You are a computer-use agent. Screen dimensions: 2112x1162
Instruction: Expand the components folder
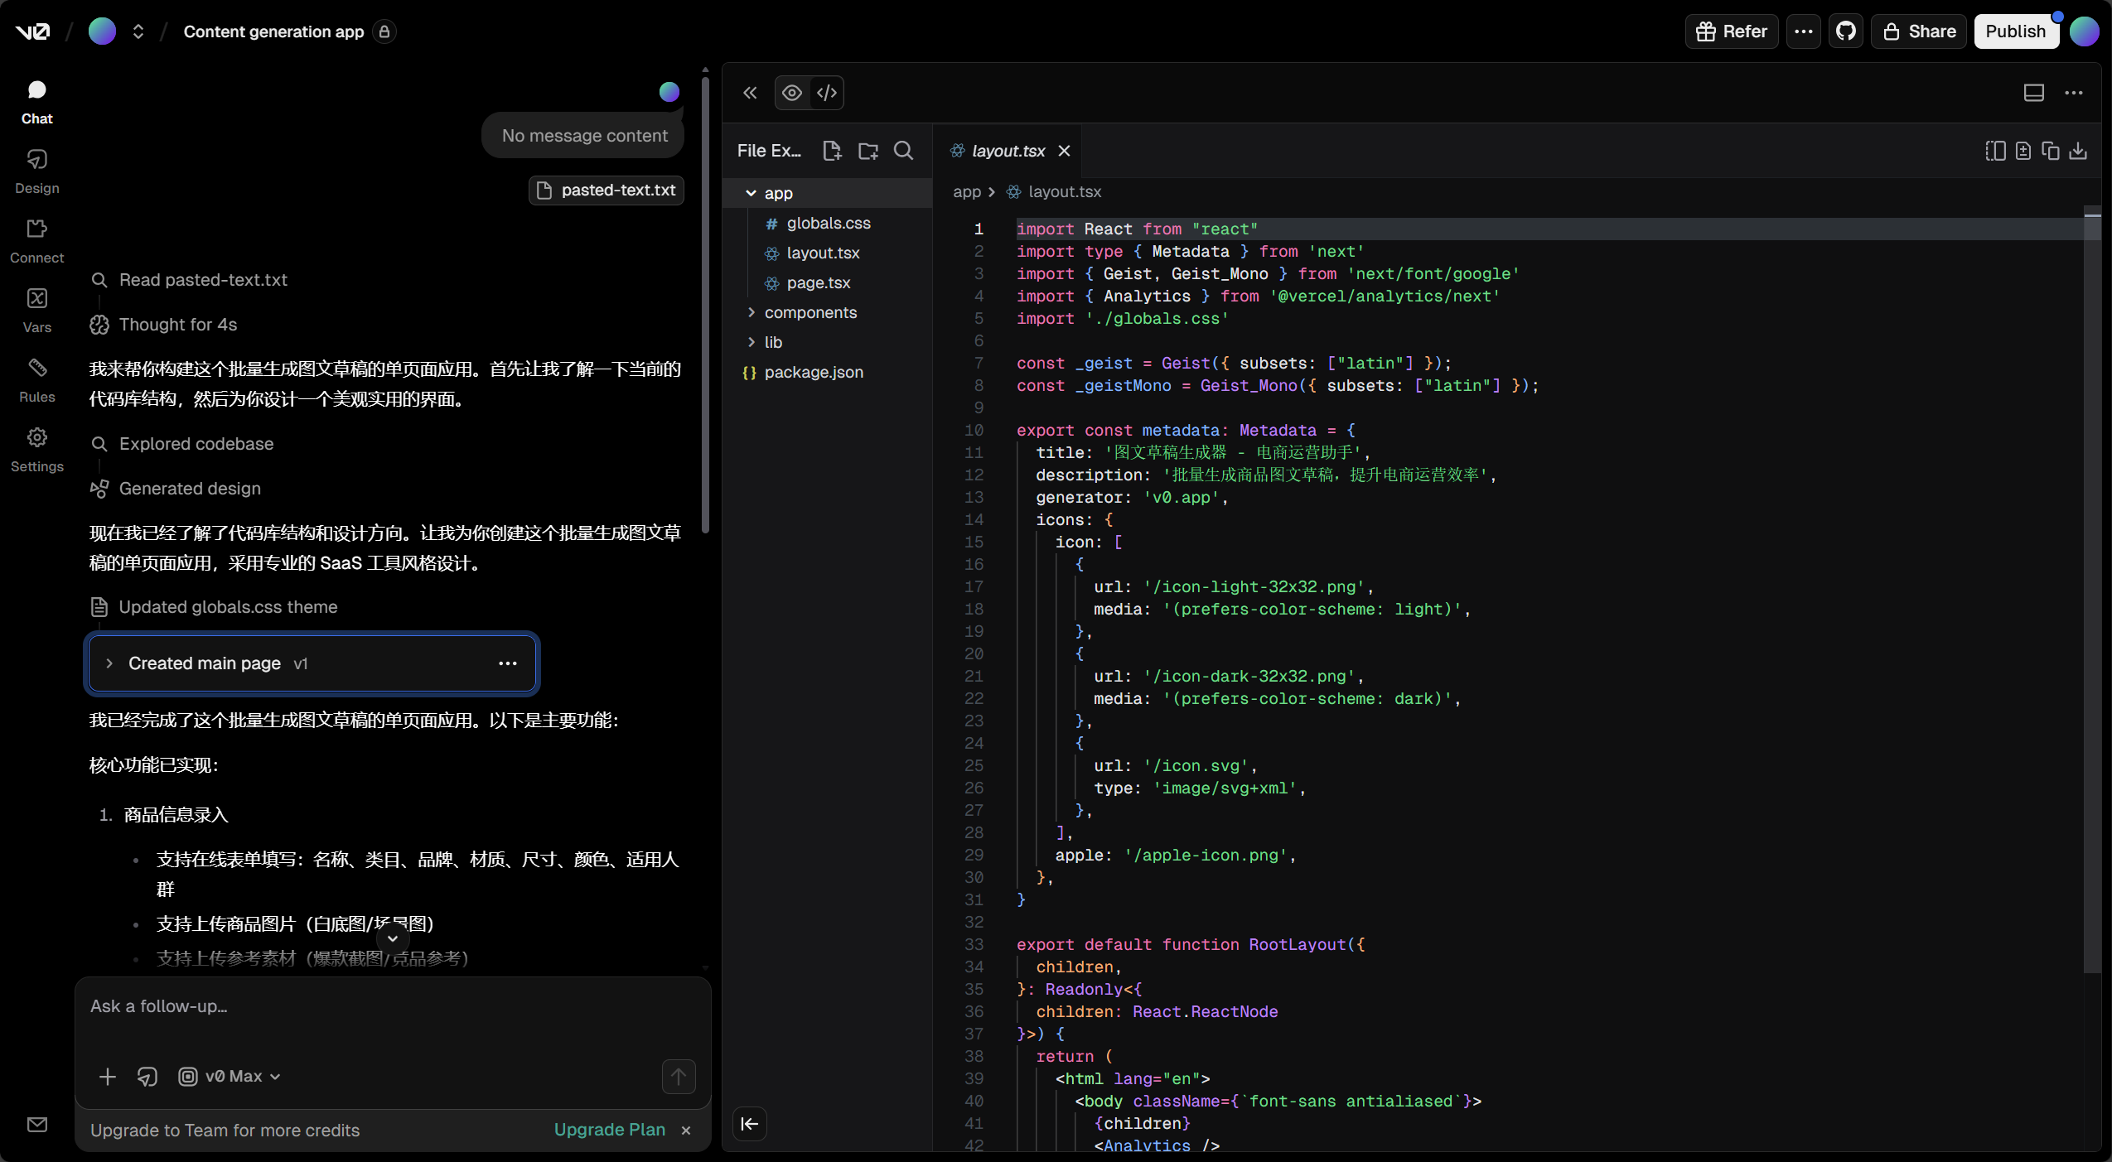tap(810, 312)
